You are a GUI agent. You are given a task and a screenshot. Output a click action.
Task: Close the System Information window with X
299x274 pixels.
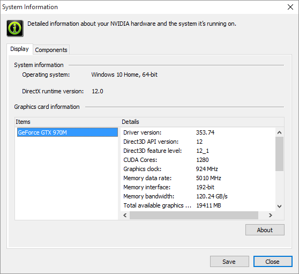click(x=290, y=7)
